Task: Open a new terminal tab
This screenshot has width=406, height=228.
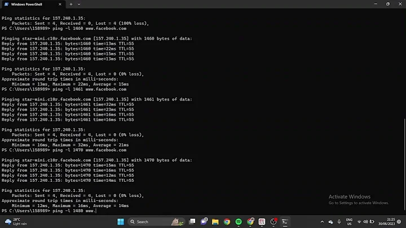Action: [70, 4]
